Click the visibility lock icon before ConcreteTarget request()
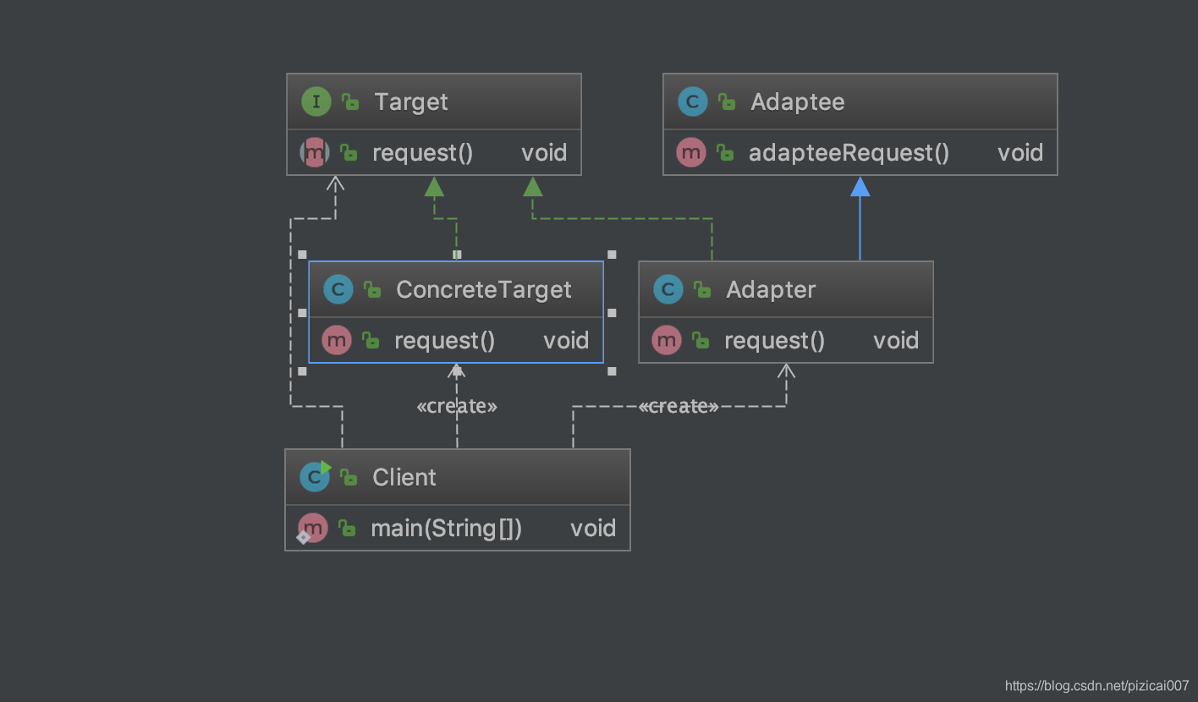Viewport: 1198px width, 702px height. [x=371, y=341]
